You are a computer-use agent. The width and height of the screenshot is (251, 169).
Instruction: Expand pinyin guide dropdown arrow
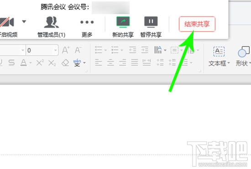point(84,63)
